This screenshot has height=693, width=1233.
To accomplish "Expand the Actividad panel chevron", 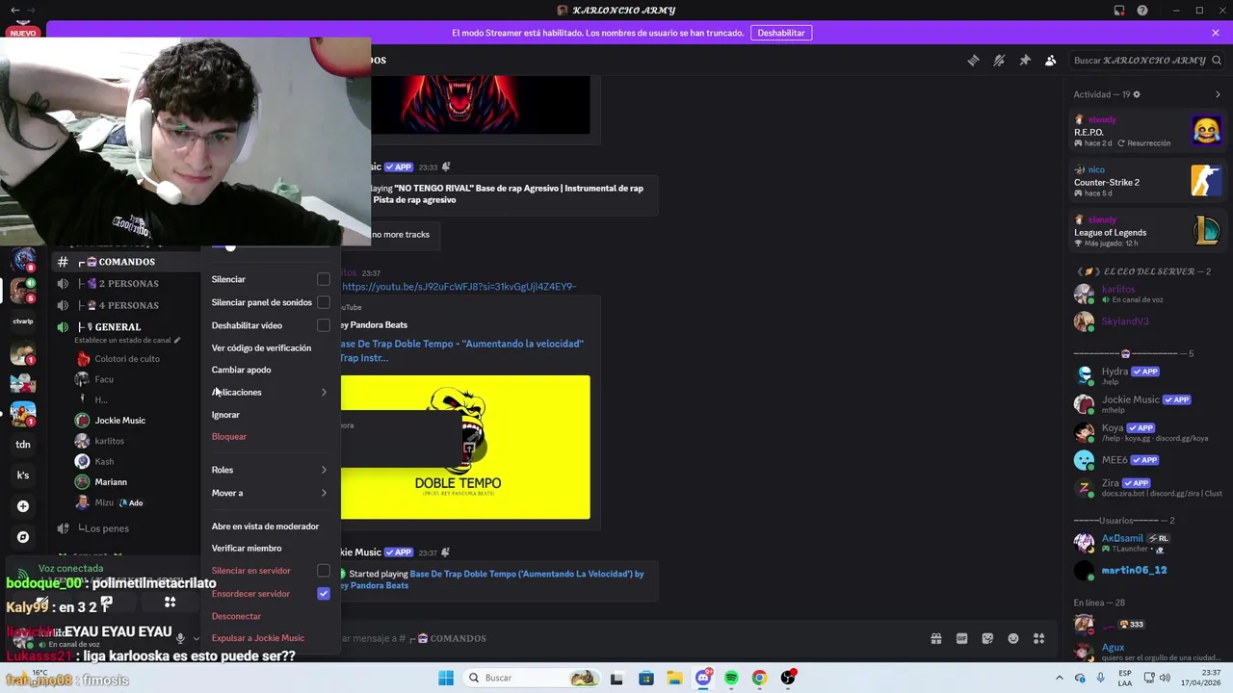I will [1218, 94].
